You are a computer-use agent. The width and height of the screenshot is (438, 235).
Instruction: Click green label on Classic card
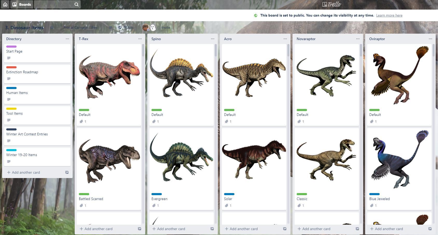pos(302,194)
